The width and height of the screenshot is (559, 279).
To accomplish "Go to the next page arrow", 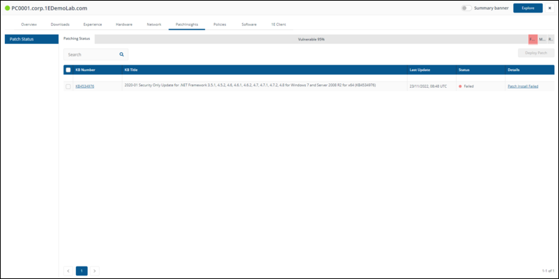I will coord(95,270).
